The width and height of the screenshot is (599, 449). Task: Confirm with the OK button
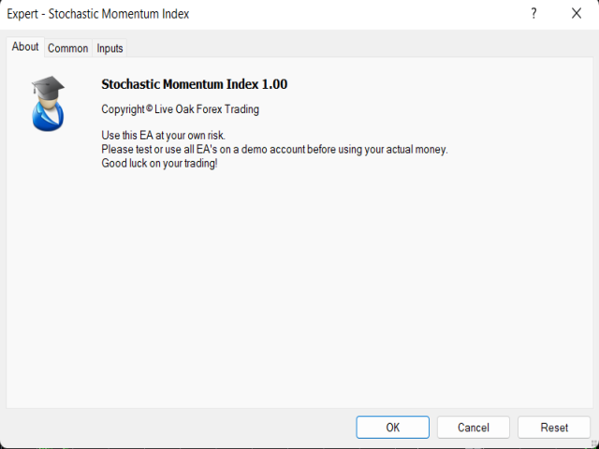point(393,427)
